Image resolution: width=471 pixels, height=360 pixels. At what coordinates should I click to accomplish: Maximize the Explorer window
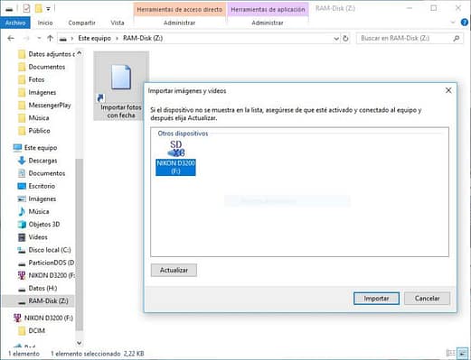pyautogui.click(x=433, y=8)
